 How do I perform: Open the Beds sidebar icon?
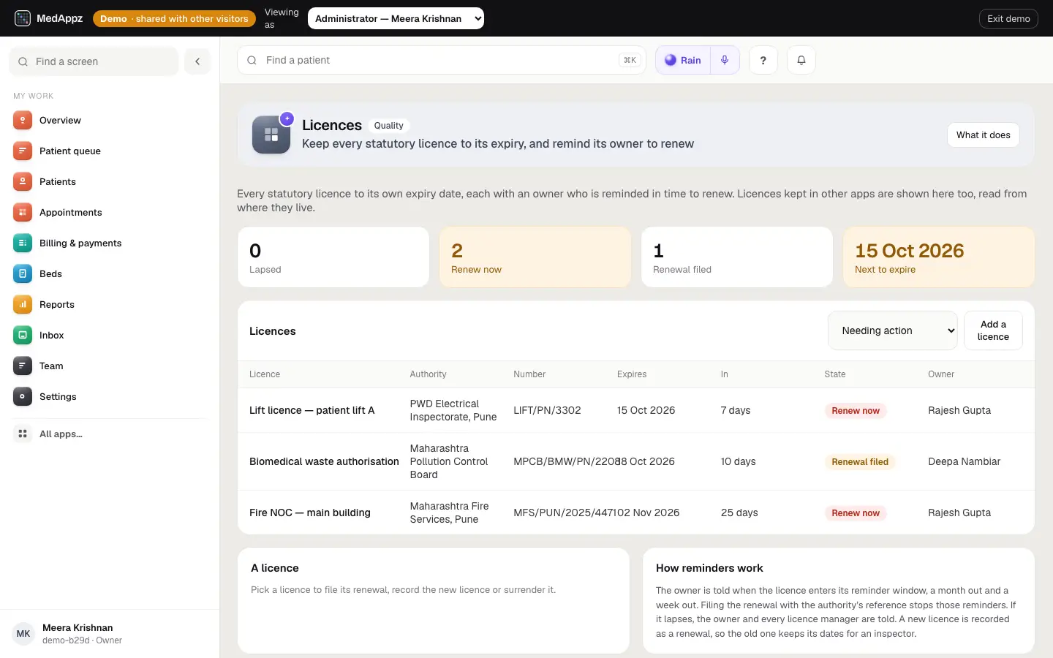[23, 274]
